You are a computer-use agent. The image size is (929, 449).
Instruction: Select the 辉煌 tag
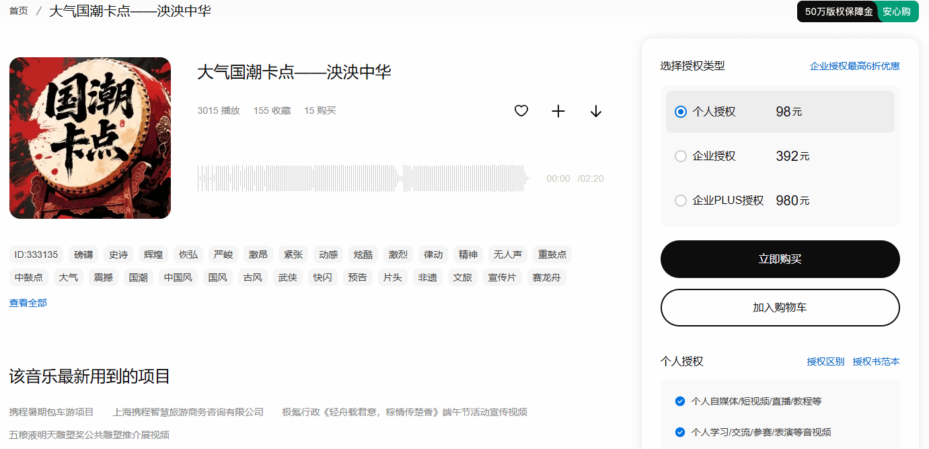click(x=153, y=254)
